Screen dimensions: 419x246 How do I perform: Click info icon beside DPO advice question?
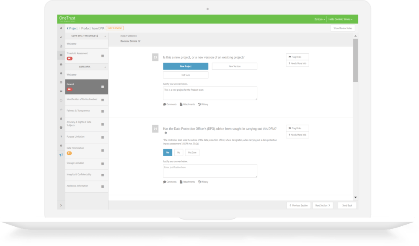tap(166, 133)
